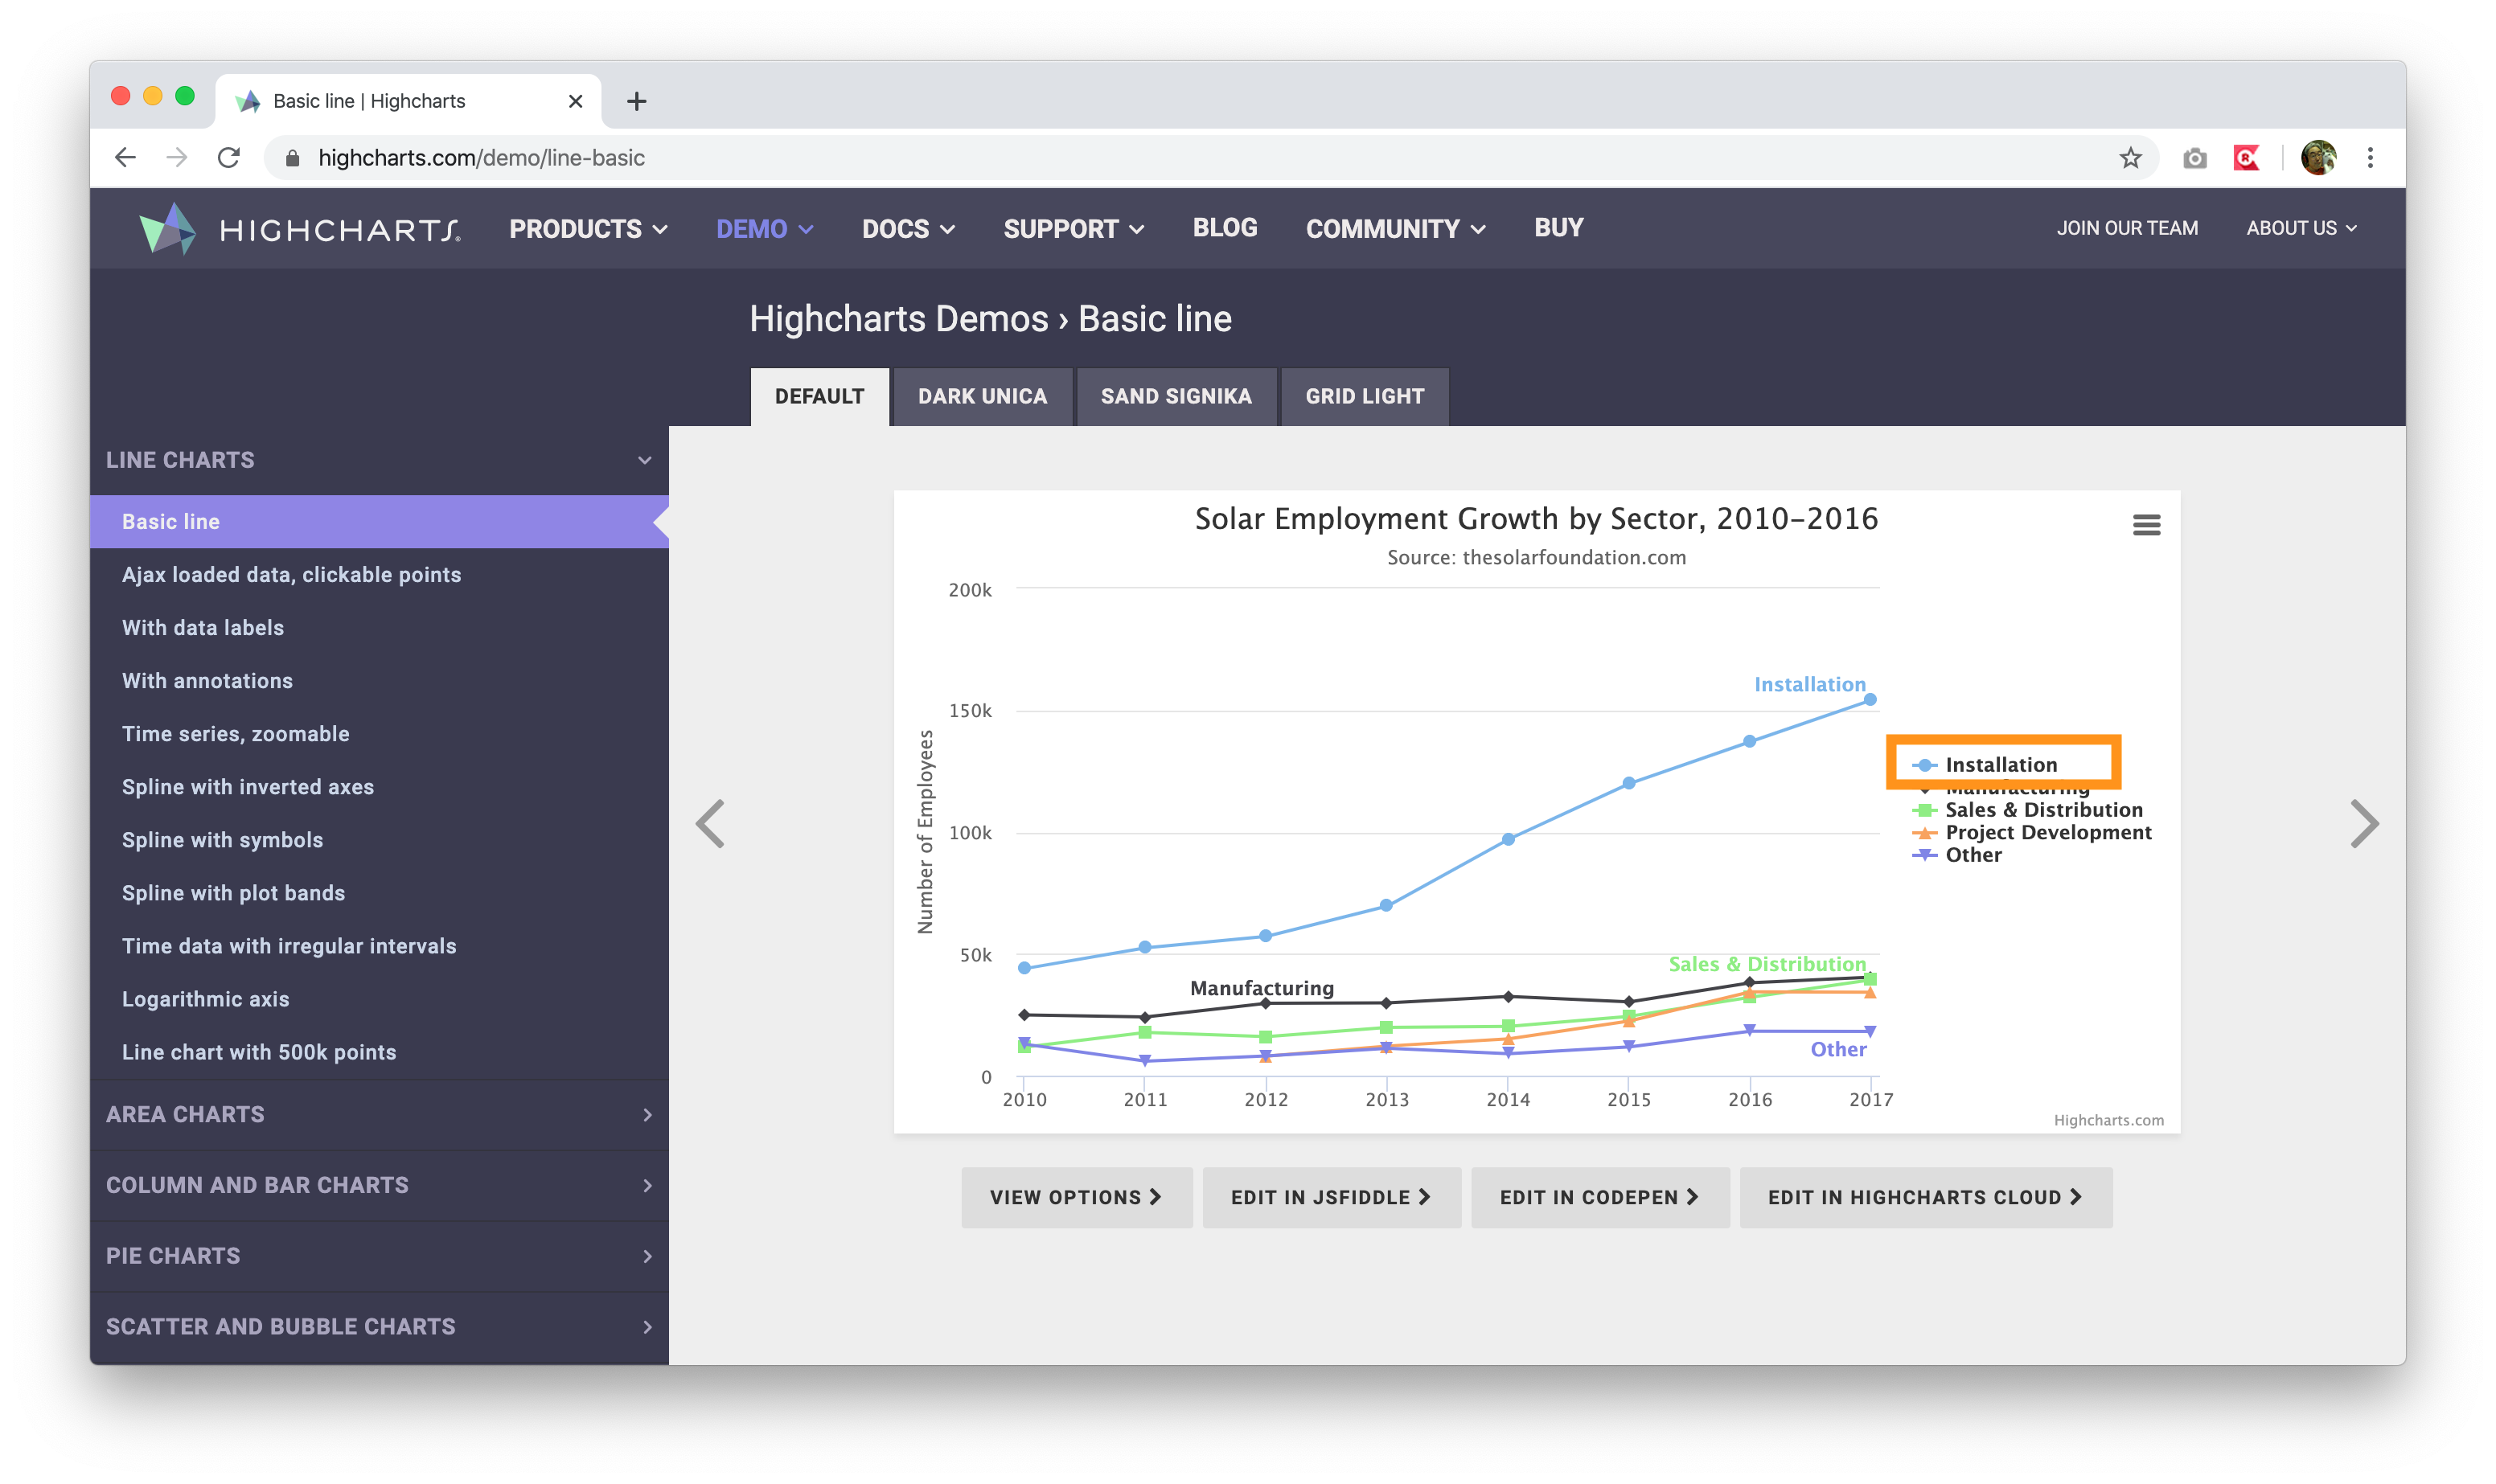Go to next demo with right arrow
Viewport: 2496px width, 1484px height.
pos(2363,824)
